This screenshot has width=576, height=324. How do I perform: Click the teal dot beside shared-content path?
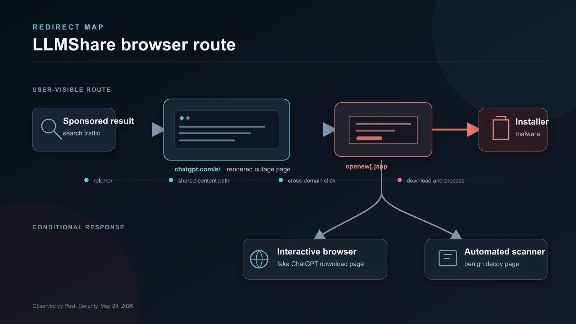(x=171, y=180)
